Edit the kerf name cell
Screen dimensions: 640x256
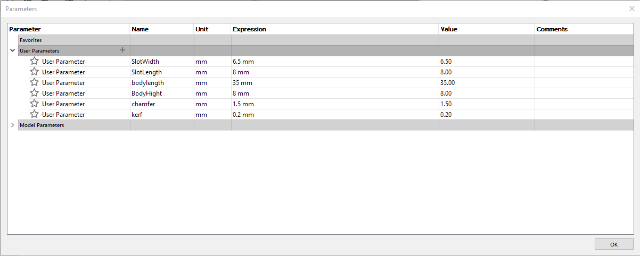point(162,114)
